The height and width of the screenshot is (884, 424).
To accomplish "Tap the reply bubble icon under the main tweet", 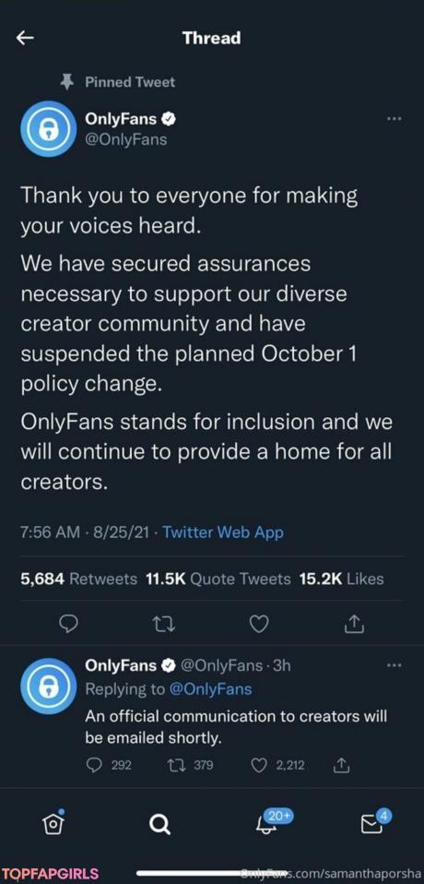I will click(68, 624).
